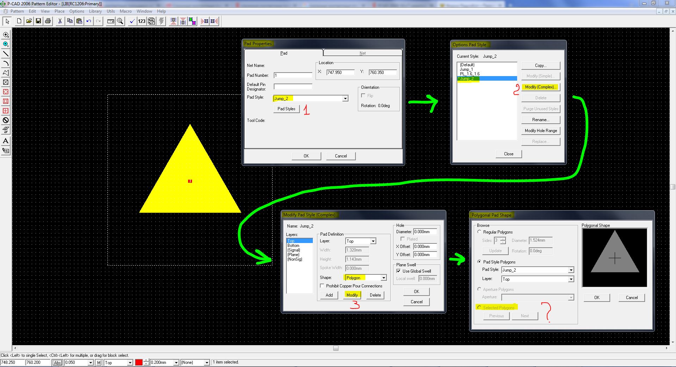Click the Save floppy disk icon
Screen dimensions: 676x367
coord(38,21)
